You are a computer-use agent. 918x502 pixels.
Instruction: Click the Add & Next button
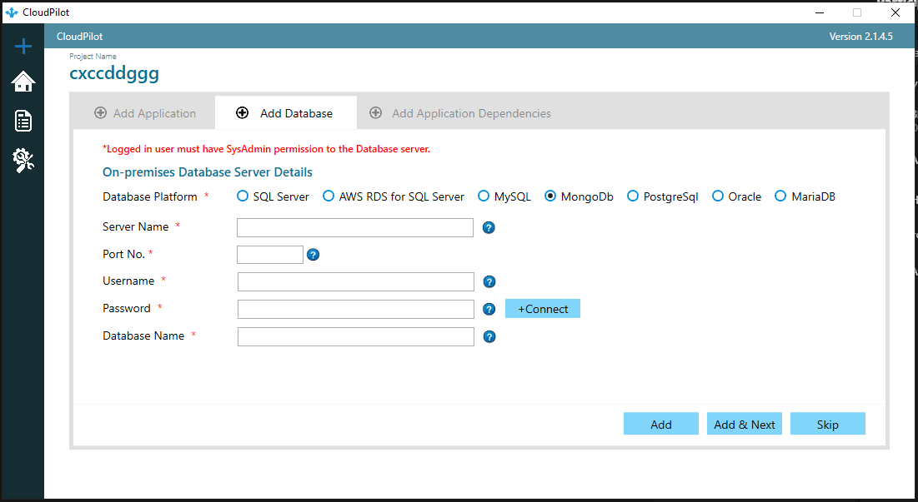[744, 425]
